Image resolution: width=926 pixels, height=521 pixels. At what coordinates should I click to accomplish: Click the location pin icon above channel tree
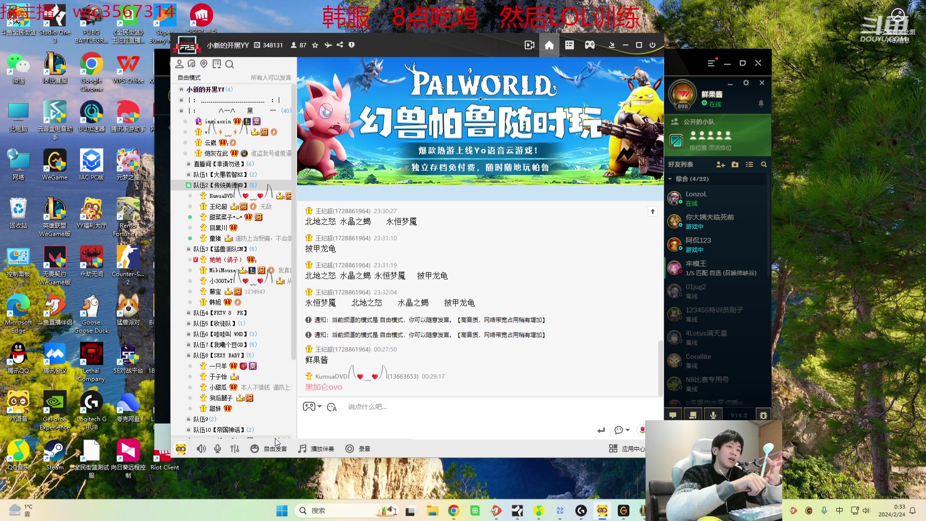click(x=204, y=64)
